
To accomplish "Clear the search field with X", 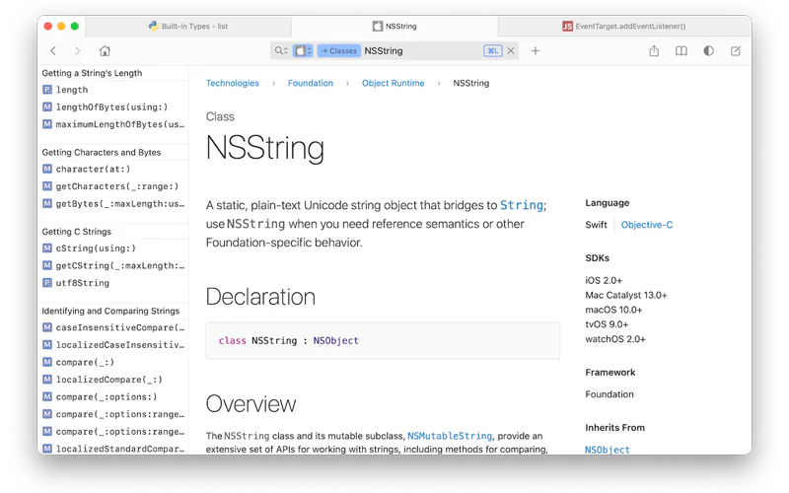I will pyautogui.click(x=511, y=51).
